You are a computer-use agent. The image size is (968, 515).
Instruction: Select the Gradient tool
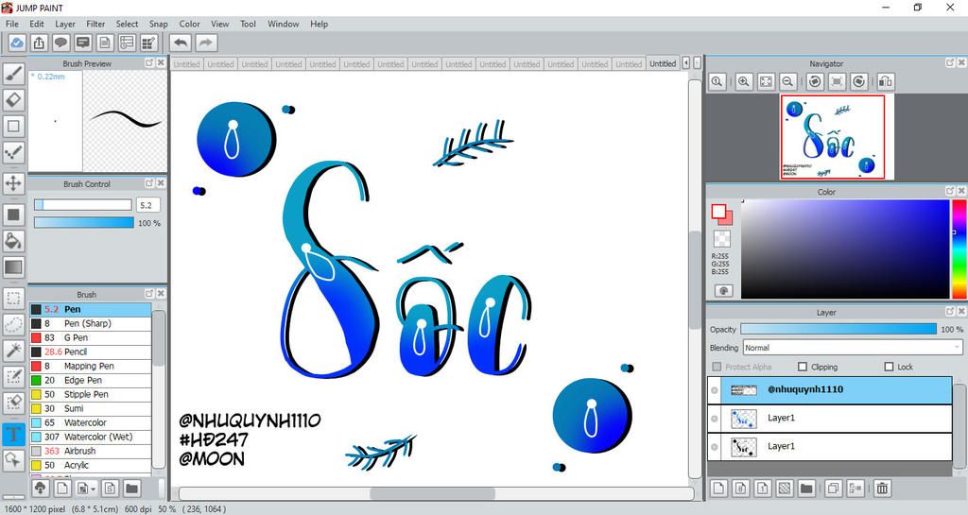[13, 267]
